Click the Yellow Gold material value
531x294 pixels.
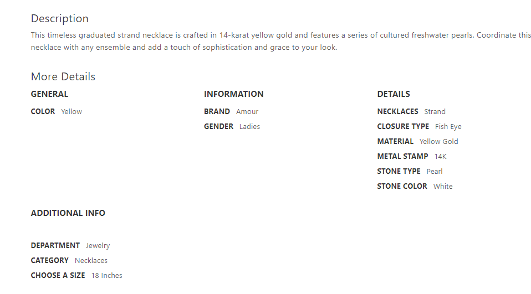point(438,142)
